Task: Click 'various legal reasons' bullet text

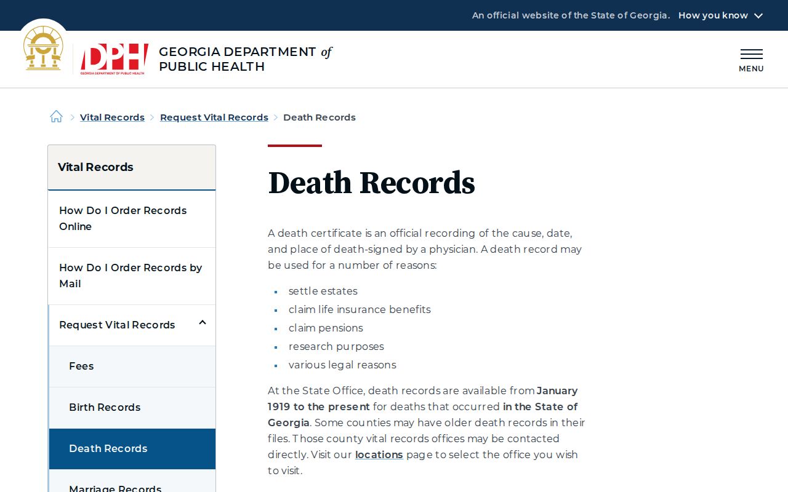Action: [342, 365]
